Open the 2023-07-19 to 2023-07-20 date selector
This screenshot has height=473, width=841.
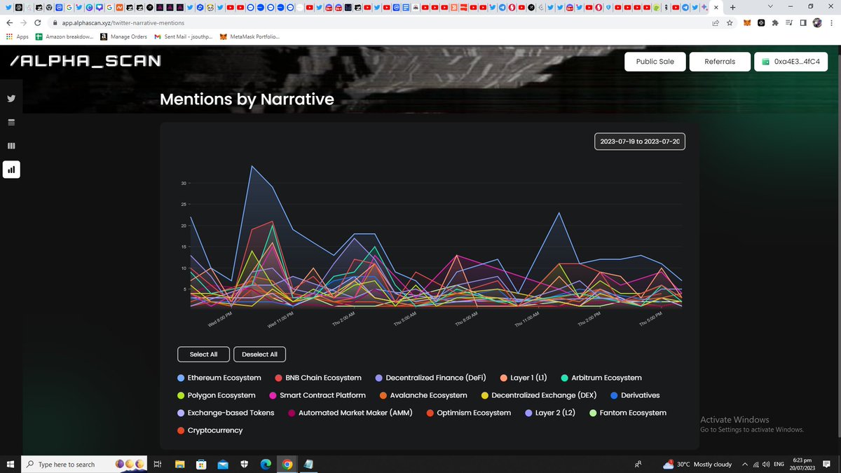[639, 141]
